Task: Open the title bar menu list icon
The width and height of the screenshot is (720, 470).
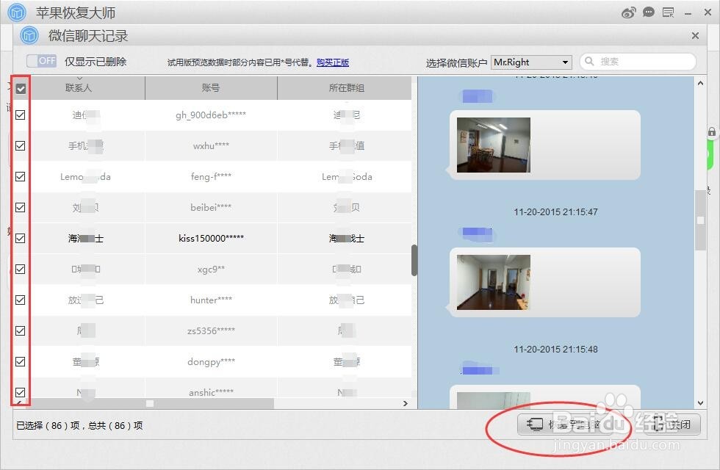Action: [668, 13]
